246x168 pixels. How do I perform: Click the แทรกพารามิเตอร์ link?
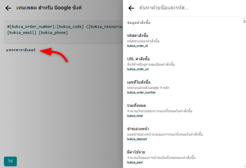[x=21, y=50]
